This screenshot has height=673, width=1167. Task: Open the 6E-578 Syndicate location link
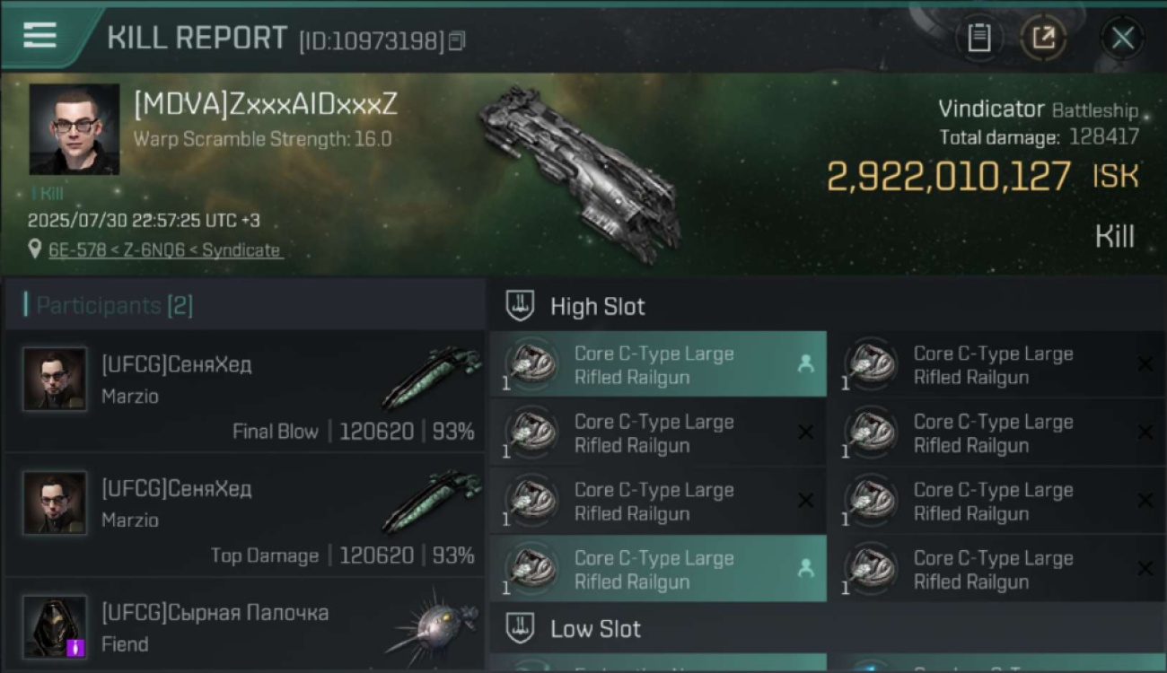pos(164,250)
